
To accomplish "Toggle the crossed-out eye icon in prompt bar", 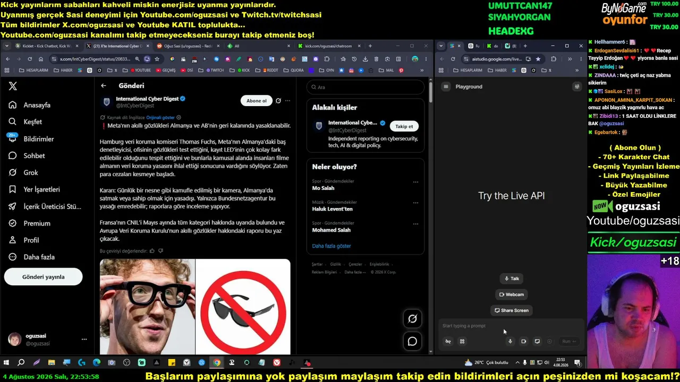I will pyautogui.click(x=448, y=341).
